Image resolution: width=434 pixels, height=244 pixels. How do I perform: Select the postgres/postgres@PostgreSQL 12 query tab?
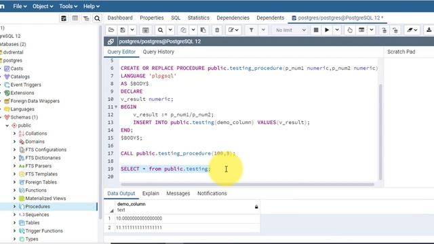tap(338, 18)
